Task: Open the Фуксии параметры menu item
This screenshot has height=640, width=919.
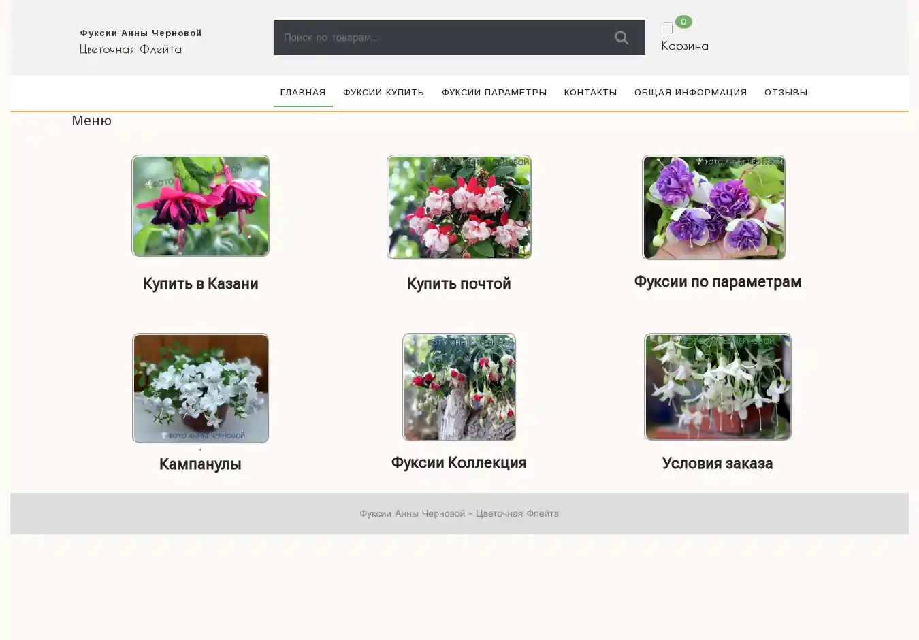Action: [494, 93]
